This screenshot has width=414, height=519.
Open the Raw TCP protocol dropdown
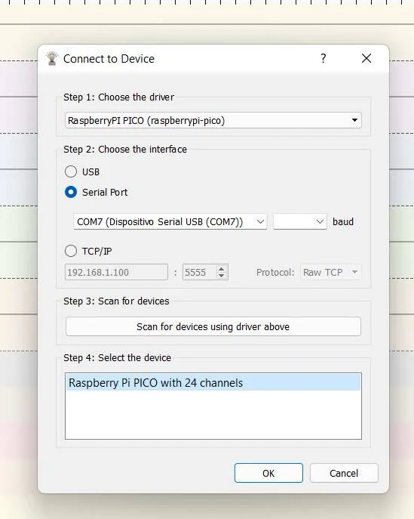331,272
